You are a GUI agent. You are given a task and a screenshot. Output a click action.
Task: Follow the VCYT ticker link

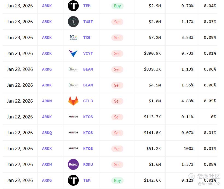88,53
